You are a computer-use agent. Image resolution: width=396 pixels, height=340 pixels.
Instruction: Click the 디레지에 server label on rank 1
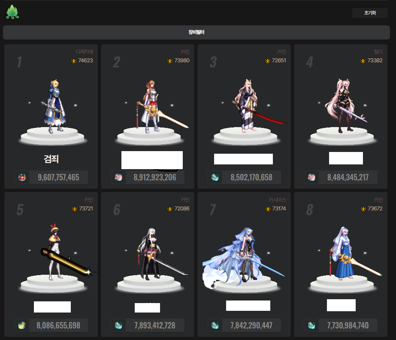pyautogui.click(x=84, y=52)
